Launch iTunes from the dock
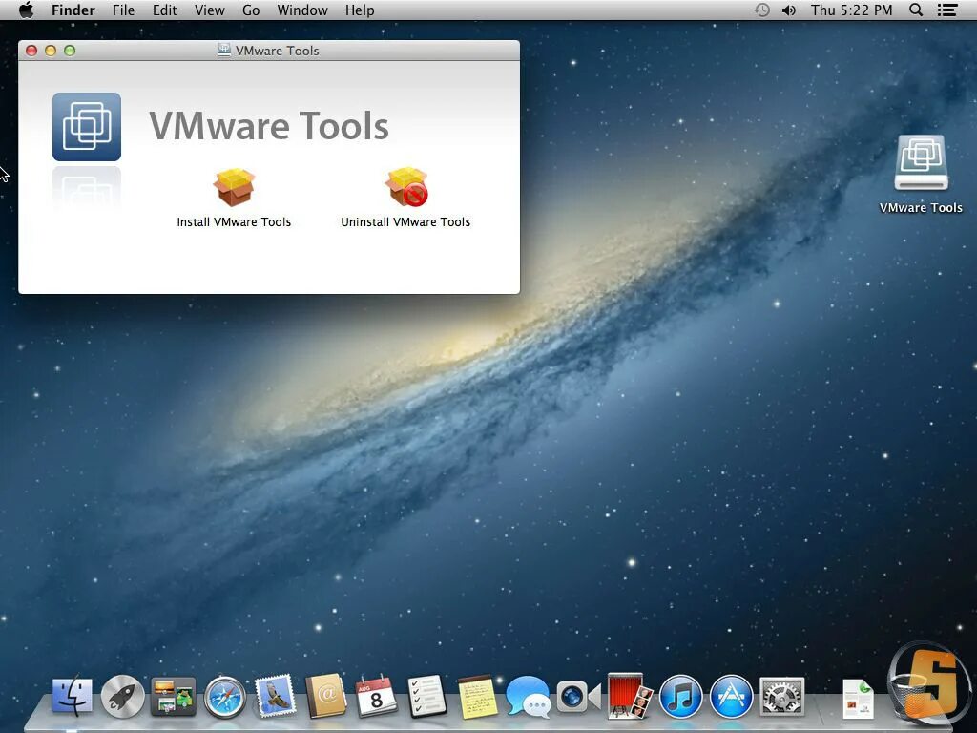This screenshot has width=977, height=733. (680, 696)
